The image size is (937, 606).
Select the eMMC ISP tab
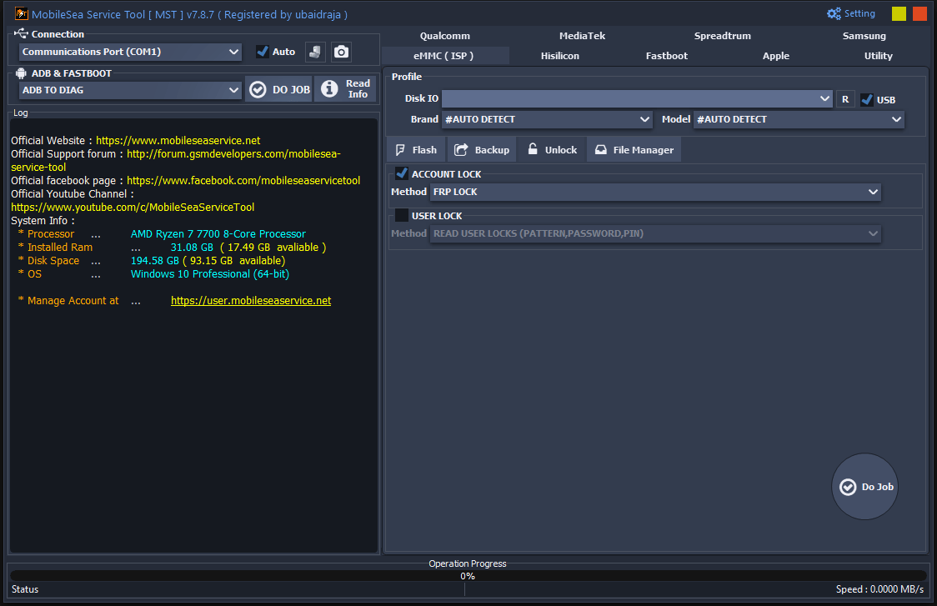(x=445, y=56)
